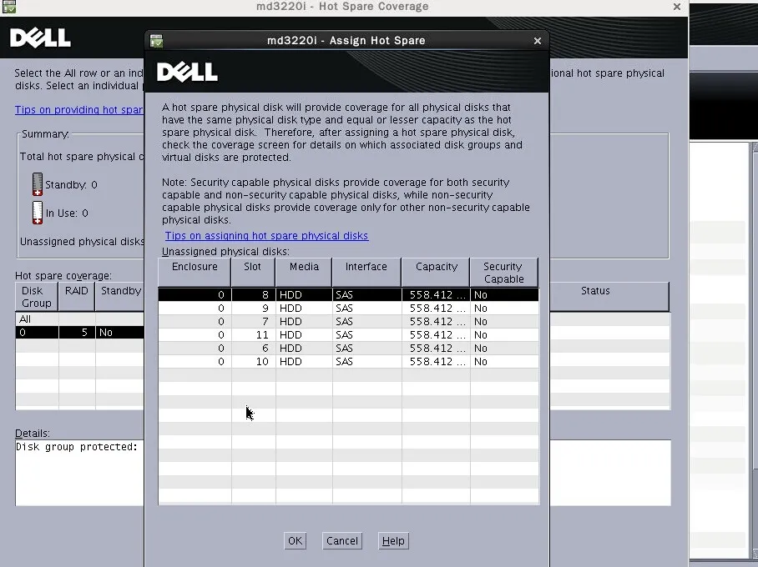Sort by the Capacity column header
Image resolution: width=758 pixels, height=567 pixels.
pos(436,273)
